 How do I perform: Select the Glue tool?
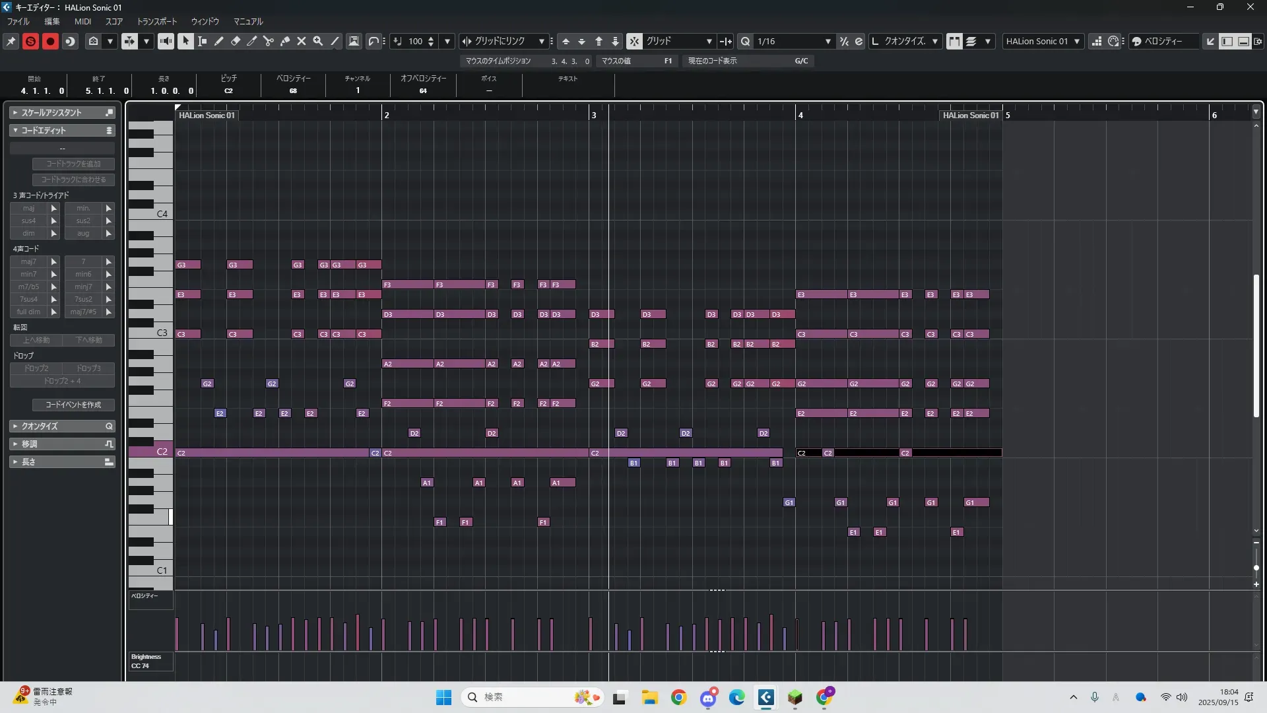point(285,41)
